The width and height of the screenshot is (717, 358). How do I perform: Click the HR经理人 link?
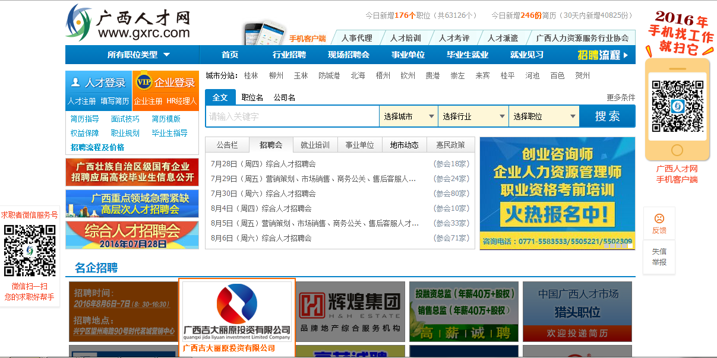pyautogui.click(x=181, y=102)
